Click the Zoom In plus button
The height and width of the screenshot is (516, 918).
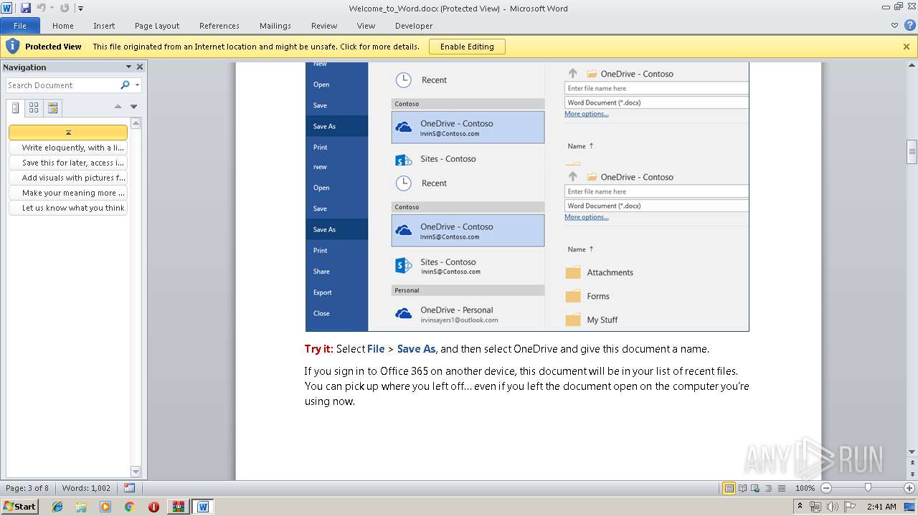coord(909,488)
